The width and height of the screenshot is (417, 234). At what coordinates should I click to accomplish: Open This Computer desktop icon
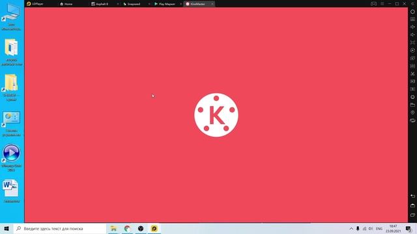point(11,17)
